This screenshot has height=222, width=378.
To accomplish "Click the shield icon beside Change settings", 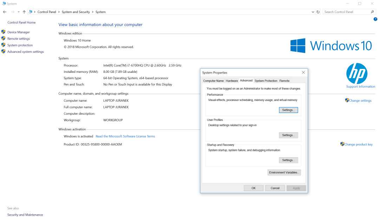I will [x=347, y=100].
